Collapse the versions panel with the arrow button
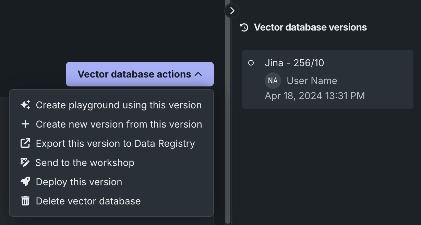The image size is (421, 225). click(232, 11)
